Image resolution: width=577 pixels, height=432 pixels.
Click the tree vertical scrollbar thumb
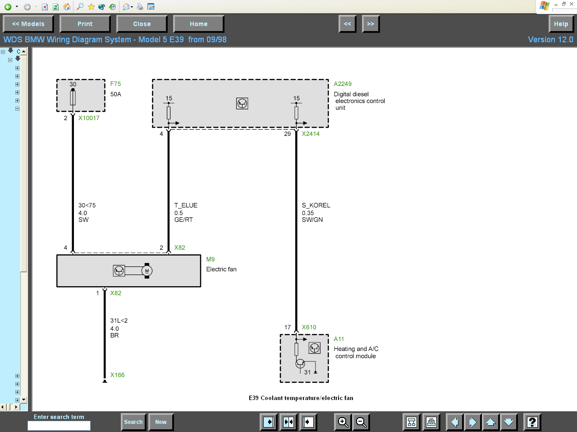(24, 163)
